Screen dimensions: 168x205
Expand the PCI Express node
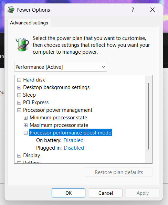pyautogui.click(x=19, y=102)
